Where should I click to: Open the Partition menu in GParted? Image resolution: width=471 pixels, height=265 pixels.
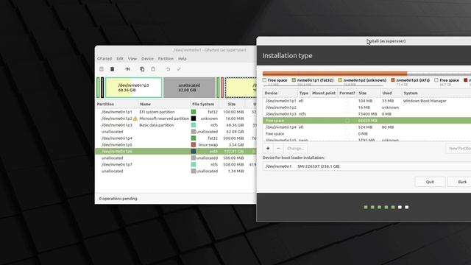[x=166, y=59]
